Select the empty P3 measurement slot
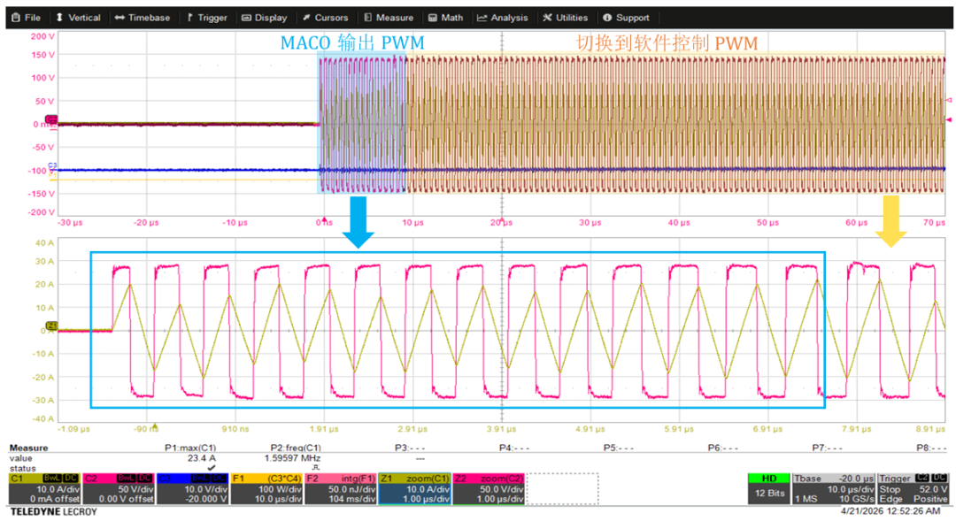The width and height of the screenshot is (956, 521). [410, 448]
